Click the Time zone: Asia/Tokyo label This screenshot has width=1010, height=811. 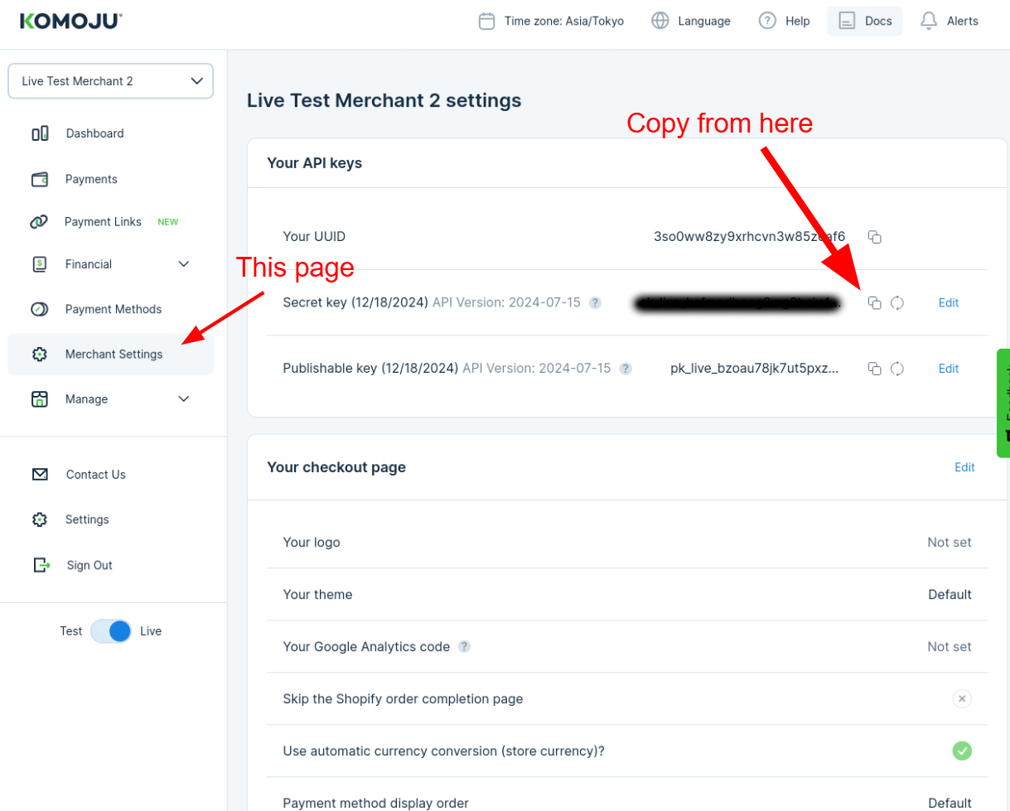click(x=564, y=21)
